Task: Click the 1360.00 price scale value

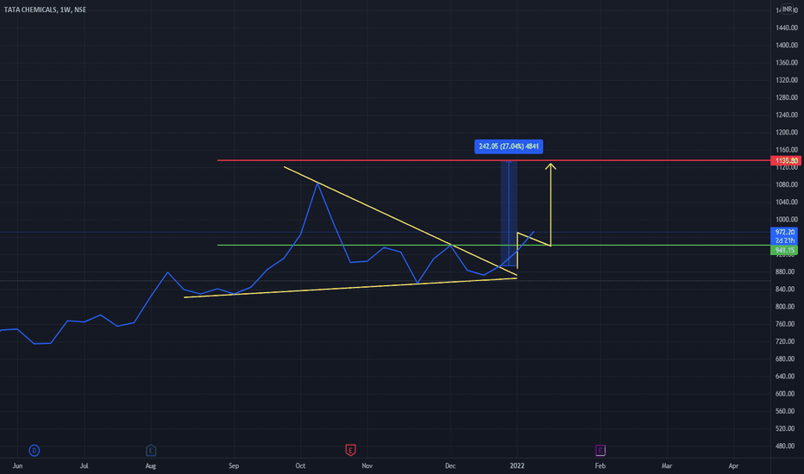Action: point(787,63)
